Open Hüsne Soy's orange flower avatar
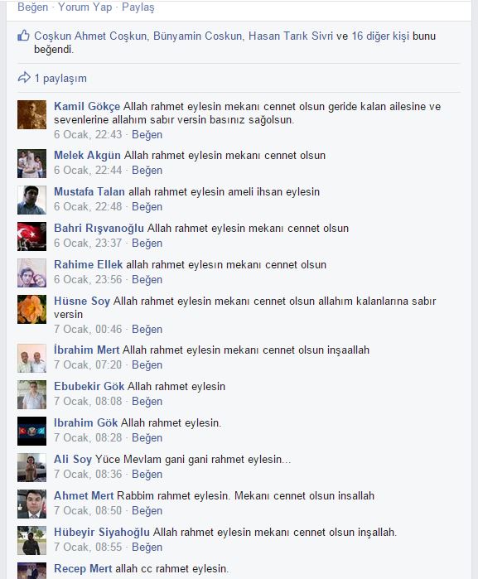Image resolution: width=478 pixels, height=579 pixels. (x=31, y=309)
